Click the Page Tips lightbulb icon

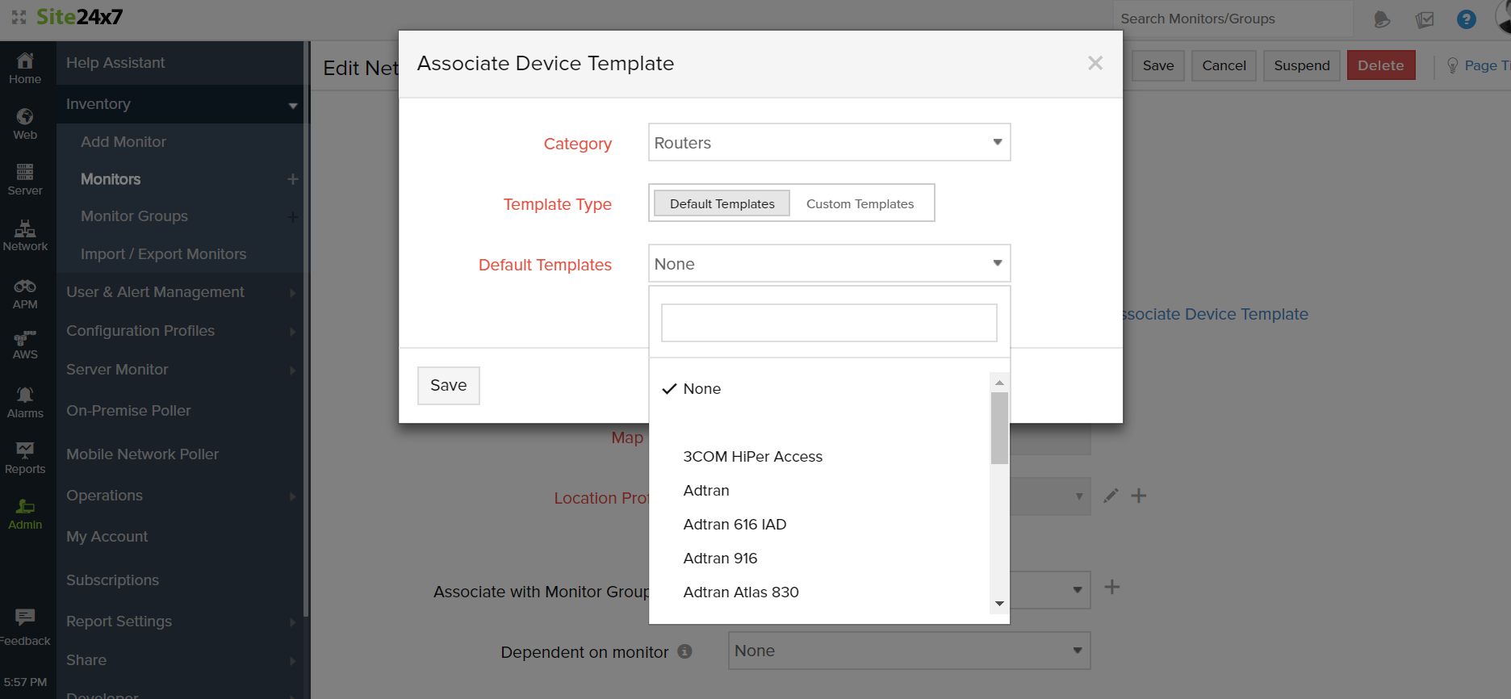pyautogui.click(x=1453, y=65)
